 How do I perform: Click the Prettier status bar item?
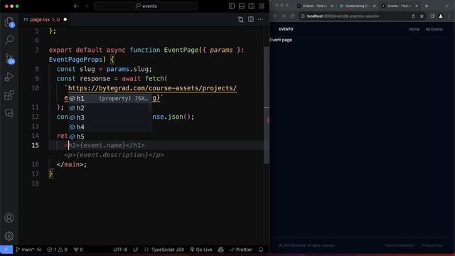tap(241, 250)
